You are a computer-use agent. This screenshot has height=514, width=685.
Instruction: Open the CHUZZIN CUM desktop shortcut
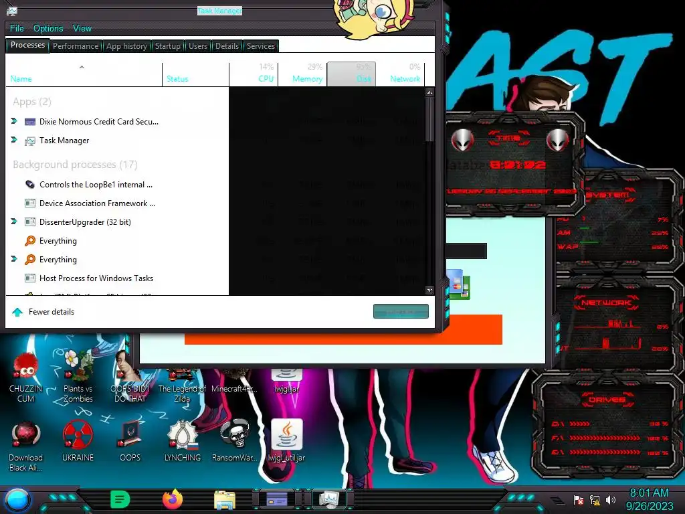26,378
